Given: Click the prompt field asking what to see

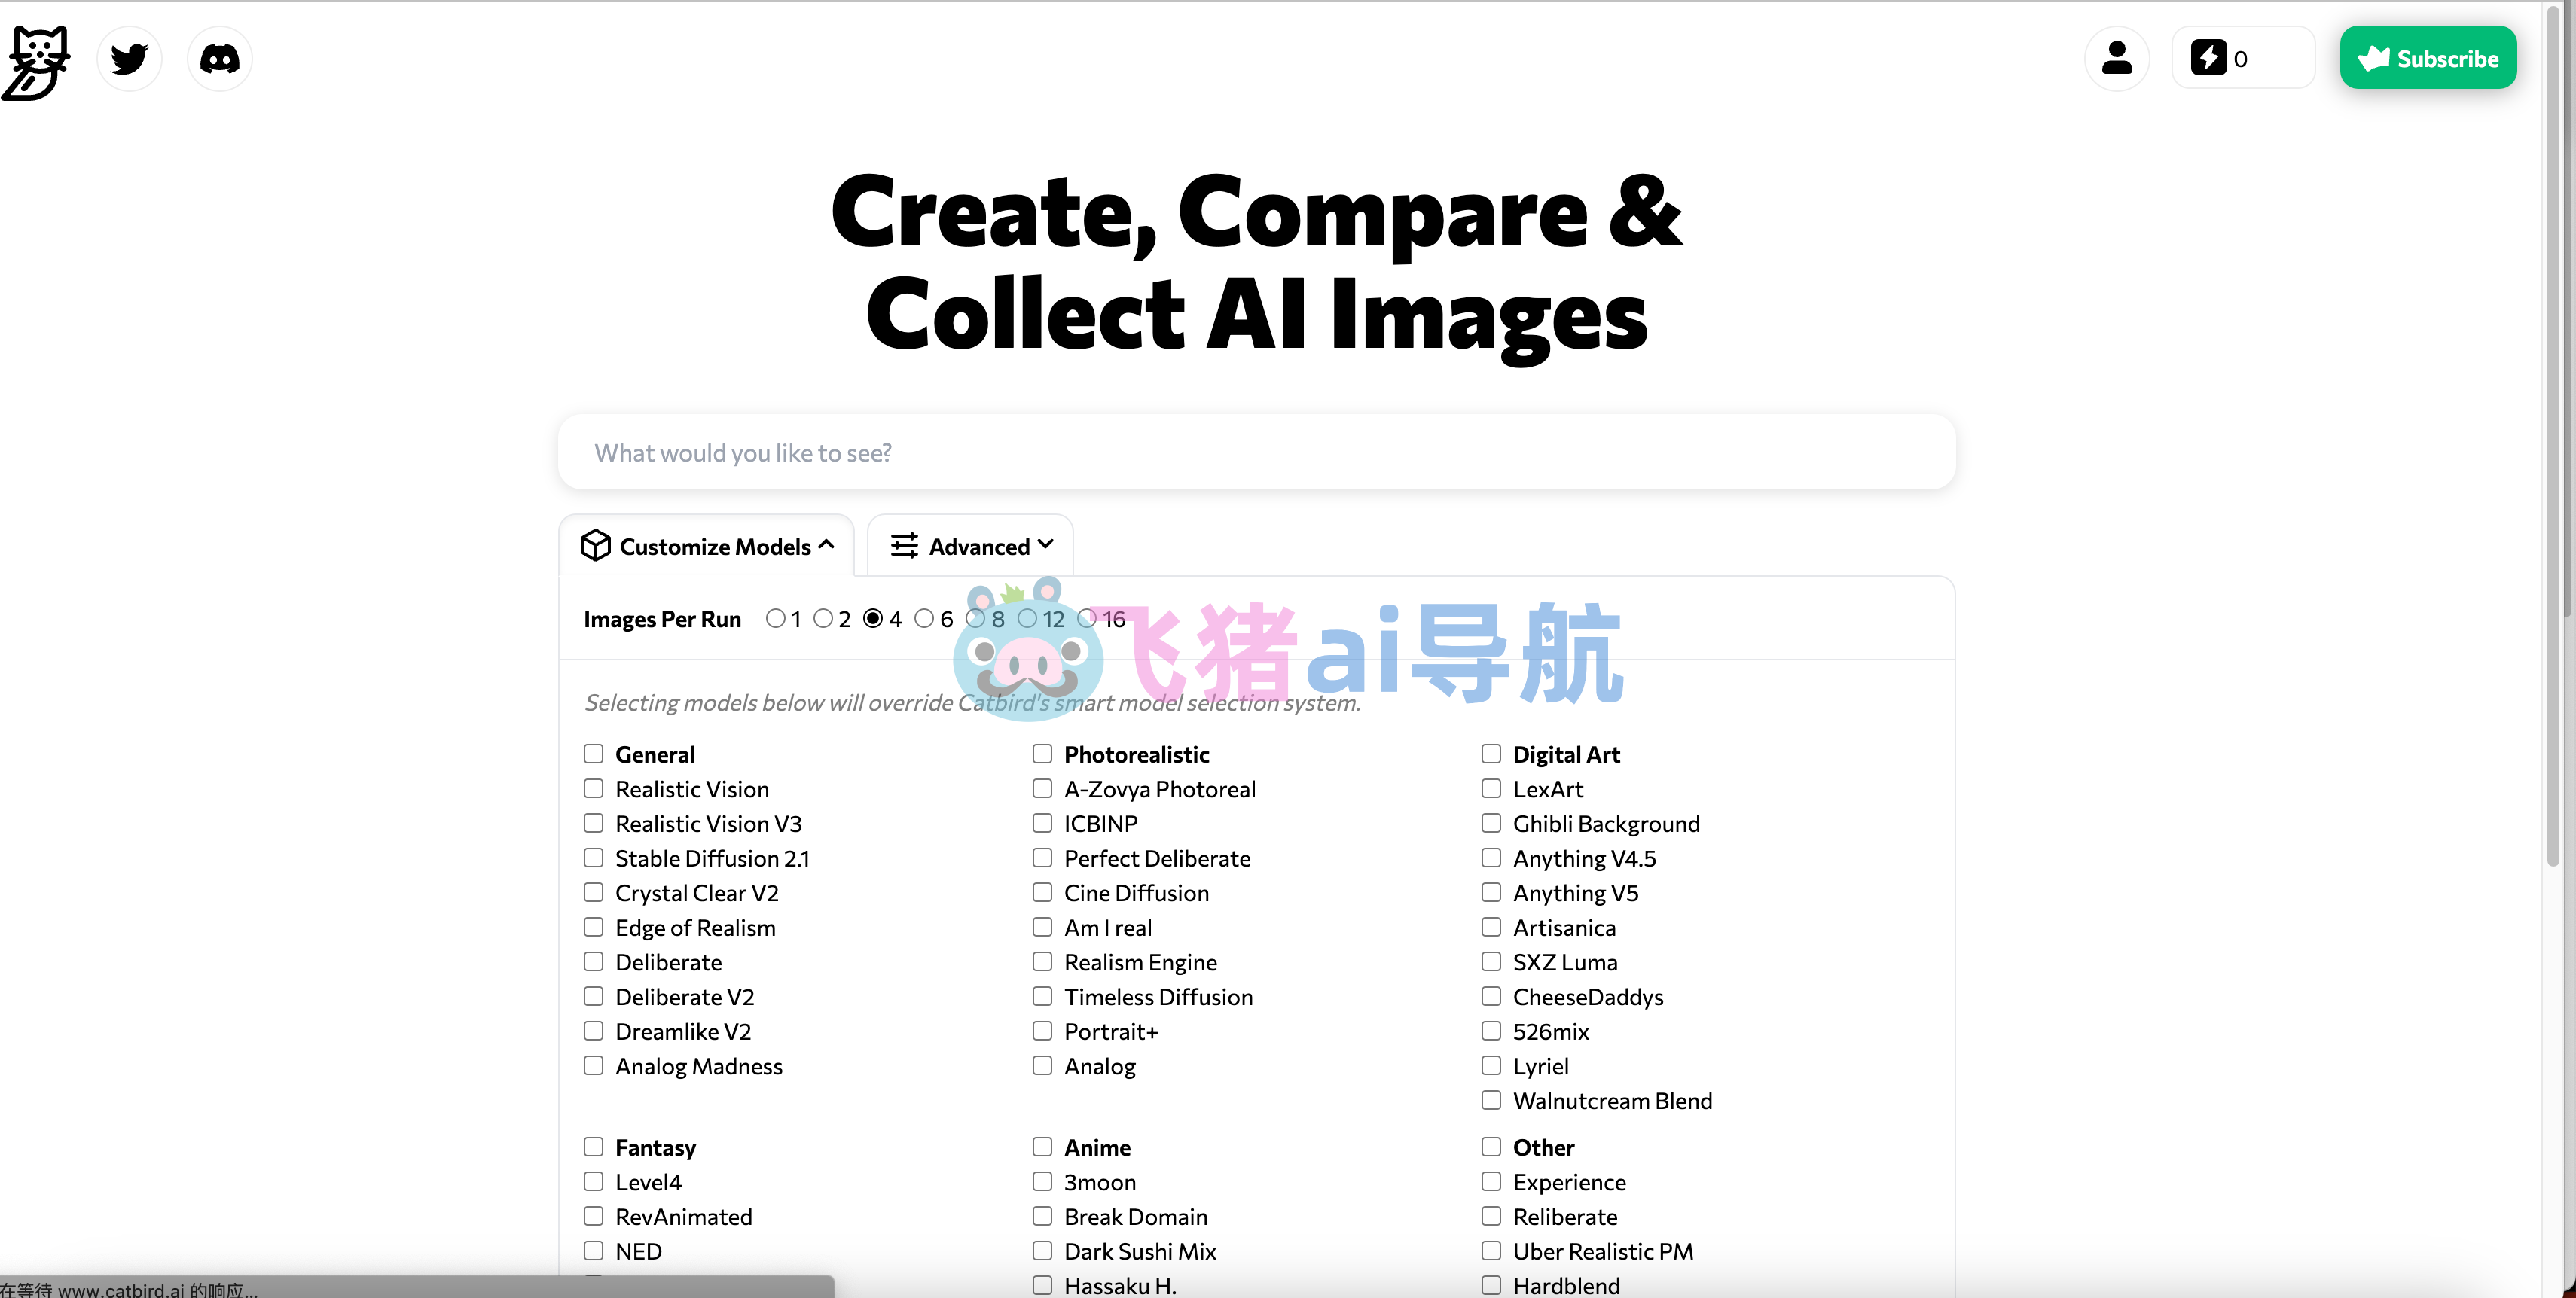Looking at the screenshot, I should 1256,452.
